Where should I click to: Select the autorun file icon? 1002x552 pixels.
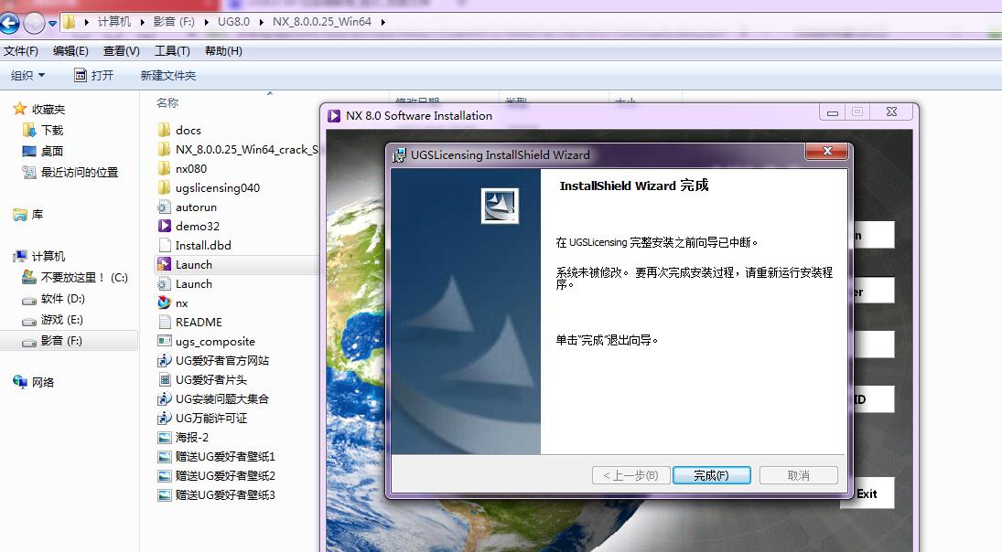[164, 207]
